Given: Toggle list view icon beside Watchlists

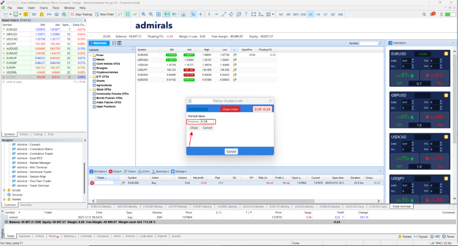Looking at the screenshot, I should coord(114,43).
